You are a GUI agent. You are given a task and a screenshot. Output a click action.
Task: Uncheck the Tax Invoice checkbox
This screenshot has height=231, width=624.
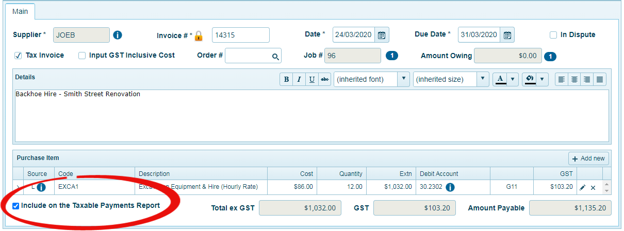coord(18,56)
